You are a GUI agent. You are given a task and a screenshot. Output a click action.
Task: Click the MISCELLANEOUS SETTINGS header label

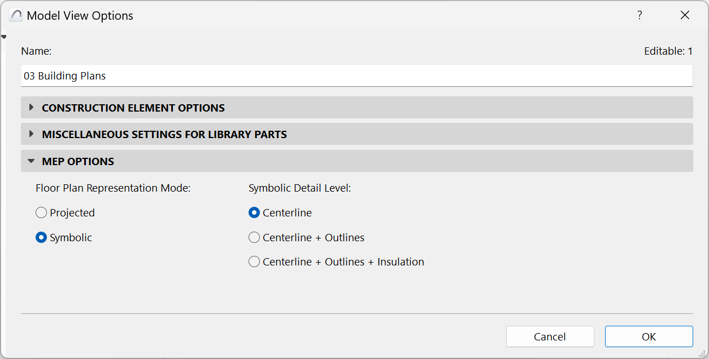(164, 135)
